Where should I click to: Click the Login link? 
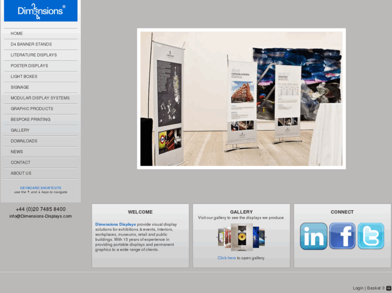click(358, 288)
